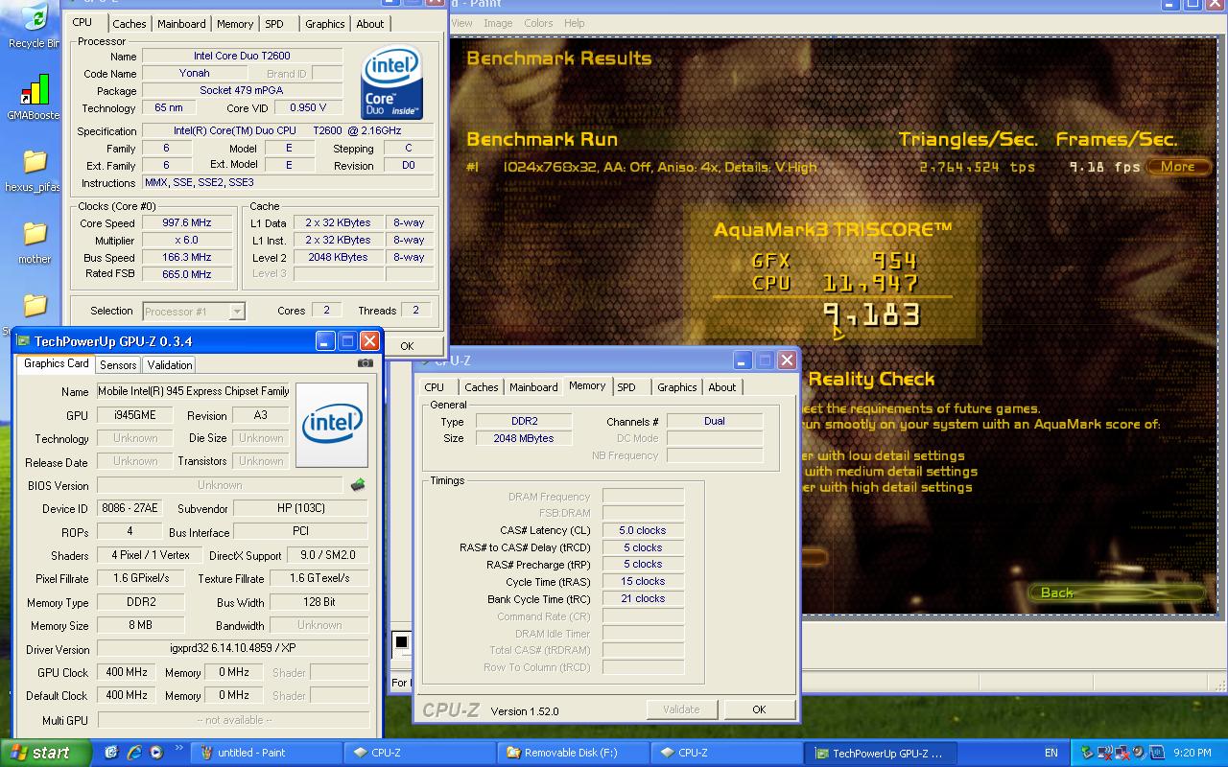Switch to TechPowerUp GPU-Z taskbar button
Screen dimensions: 1228x767
[880, 753]
